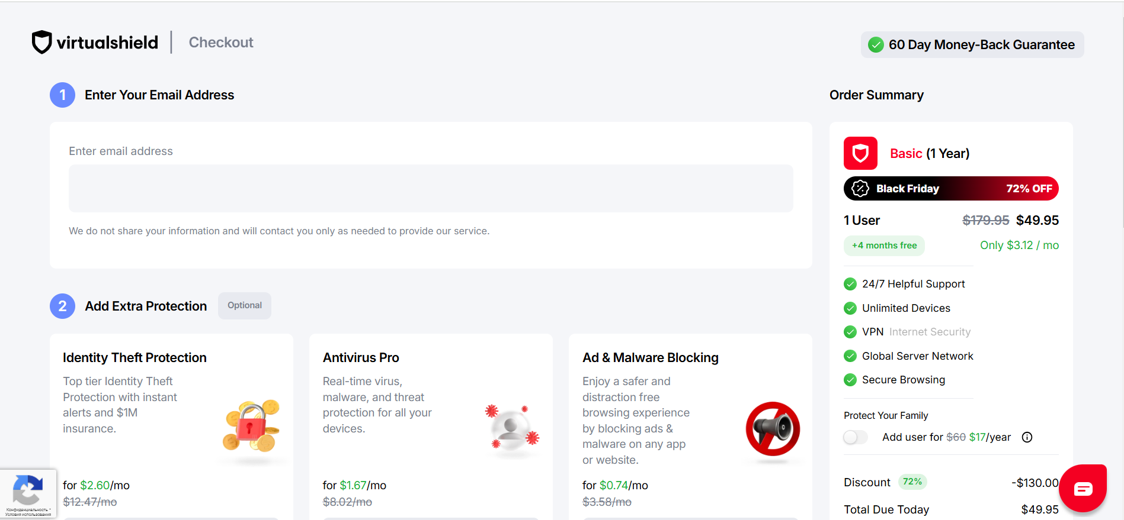The height and width of the screenshot is (520, 1124).
Task: Click the Antivirus Pro virus illustration
Action: pyautogui.click(x=511, y=427)
